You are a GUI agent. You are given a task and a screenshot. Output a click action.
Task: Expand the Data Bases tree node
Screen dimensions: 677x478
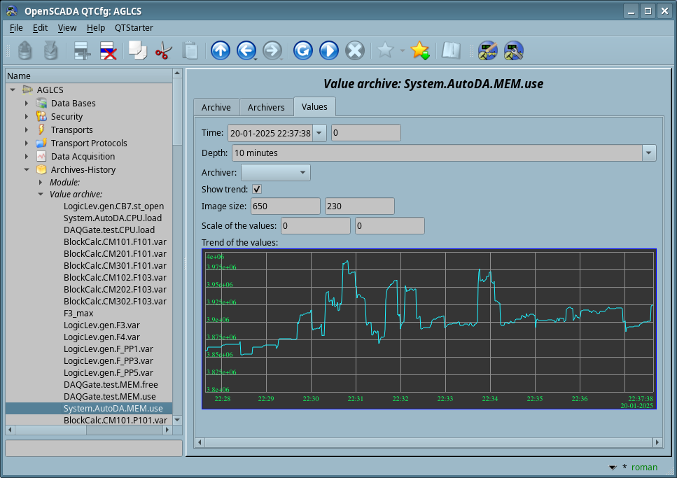point(27,104)
